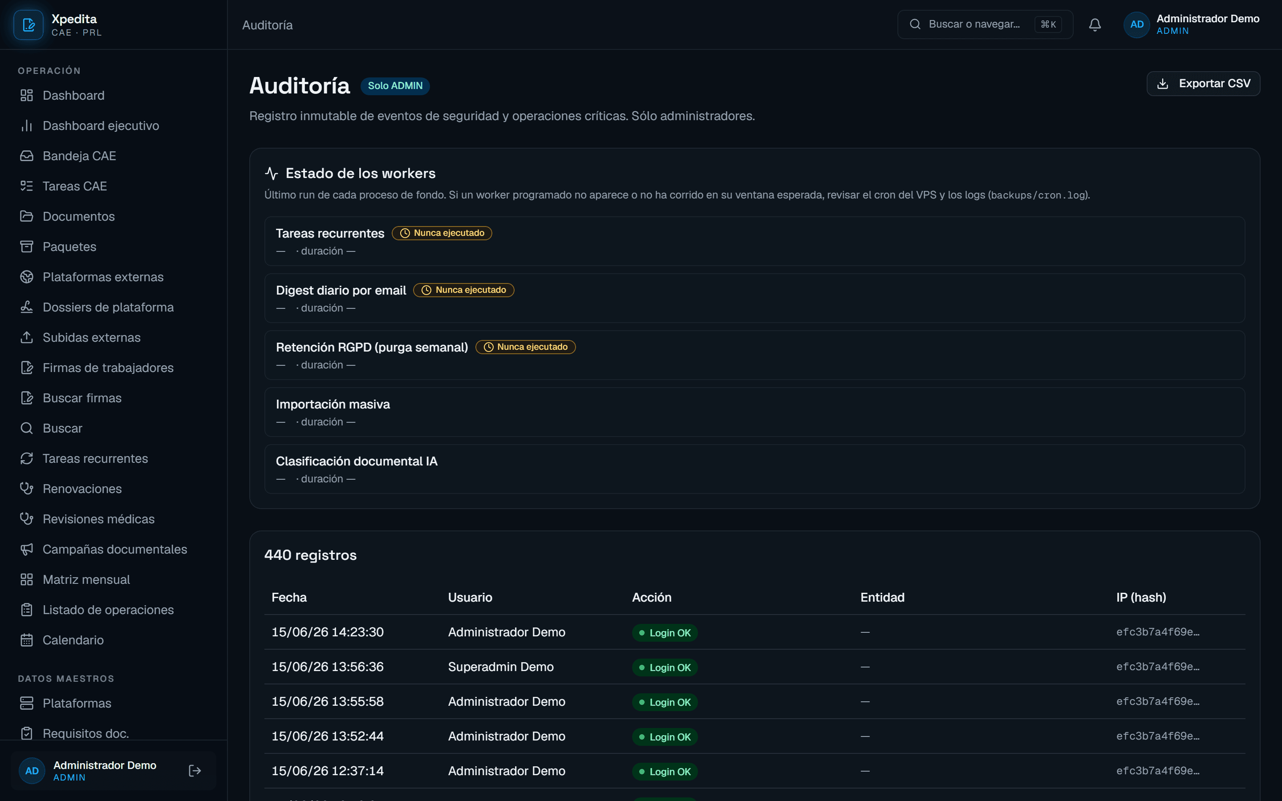Image resolution: width=1282 pixels, height=801 pixels.
Task: Click the Estado de los workers heading
Action: (360, 173)
